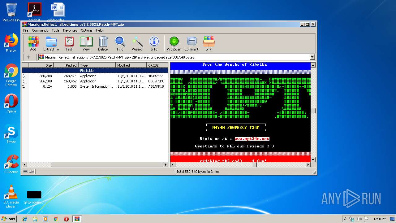The height and width of the screenshot is (223, 396).
Task: Open Google Chrome desktop shortcut
Action: click(x=11, y=75)
